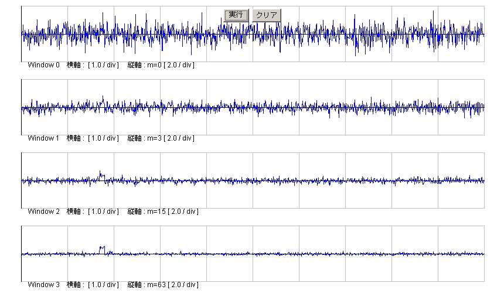Click the raised pulse in Window 3 plot

point(102,250)
